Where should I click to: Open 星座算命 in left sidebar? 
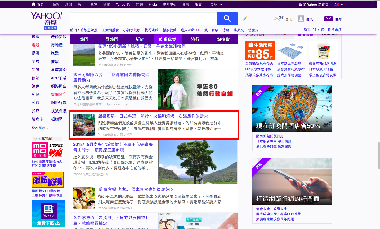(x=59, y=70)
